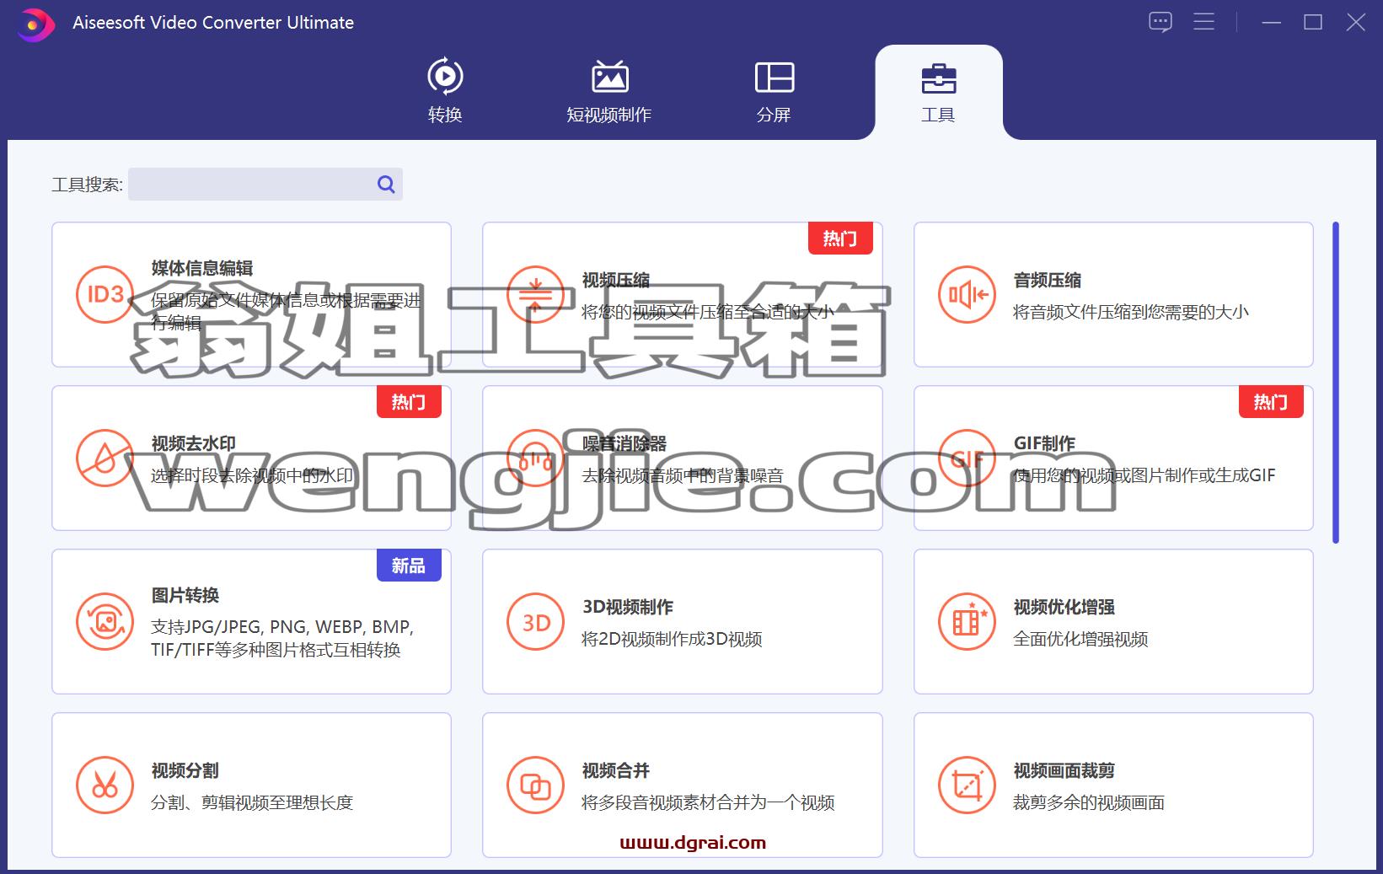The width and height of the screenshot is (1383, 874).
Task: Click the 3D视频制作 3D icon
Action: point(536,621)
